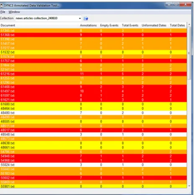Open the Window menu
Viewport: 195px width, 195px height.
(x=14, y=12)
